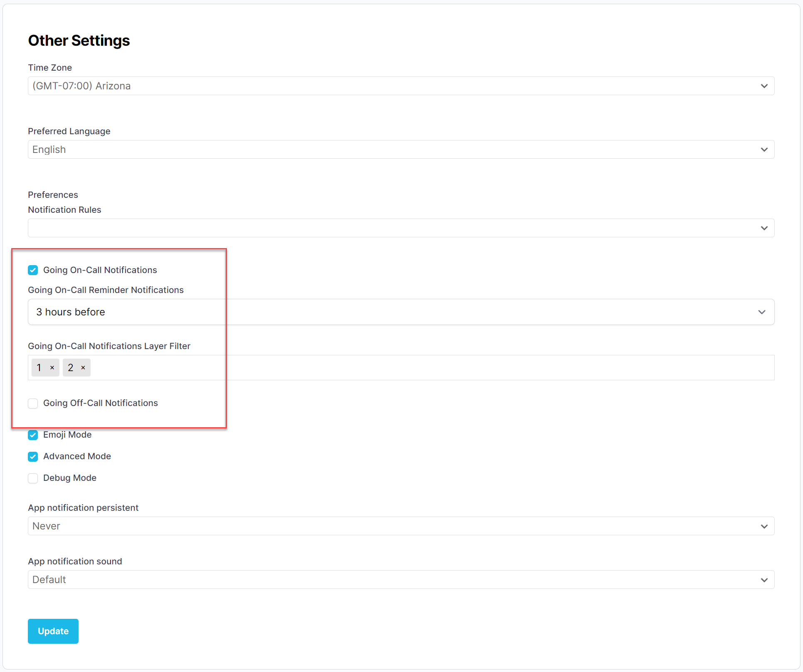
Task: Click App notification persistent chevron arrow
Action: pos(764,527)
